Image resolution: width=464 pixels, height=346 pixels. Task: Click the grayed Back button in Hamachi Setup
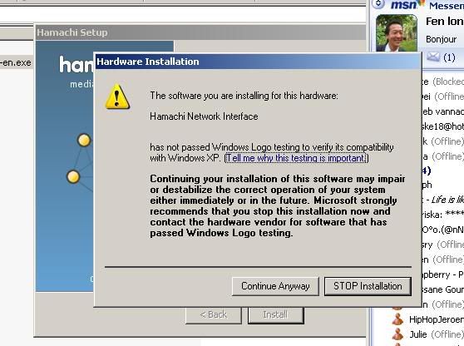point(214,314)
